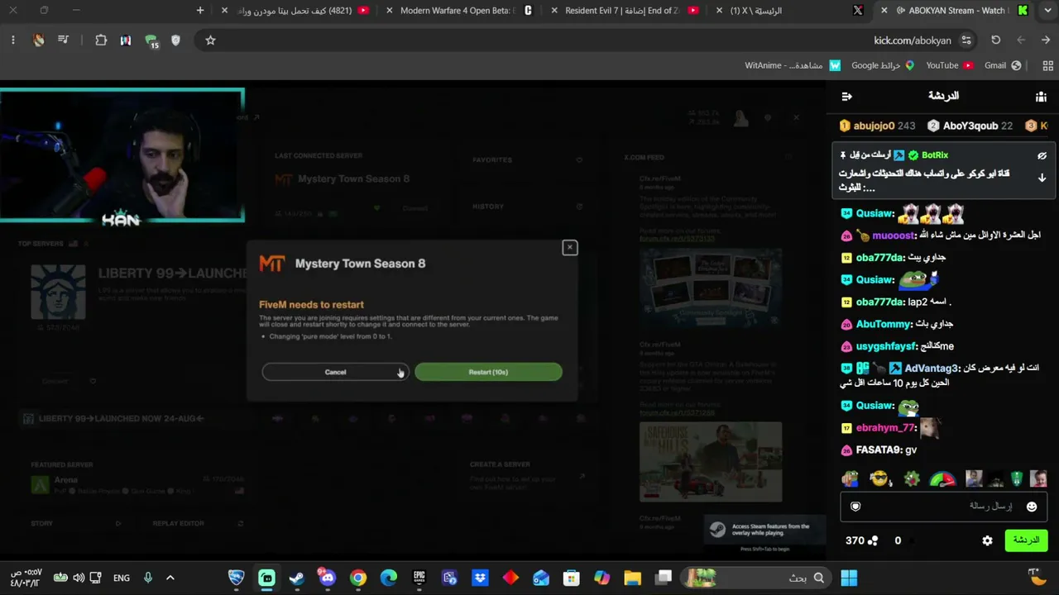Focus the chat message input field
This screenshot has width=1059, height=595.
click(x=943, y=507)
